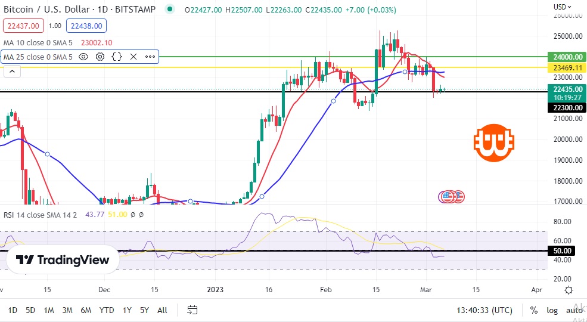Select the 1Y time range
587x322 pixels.
(127, 310)
